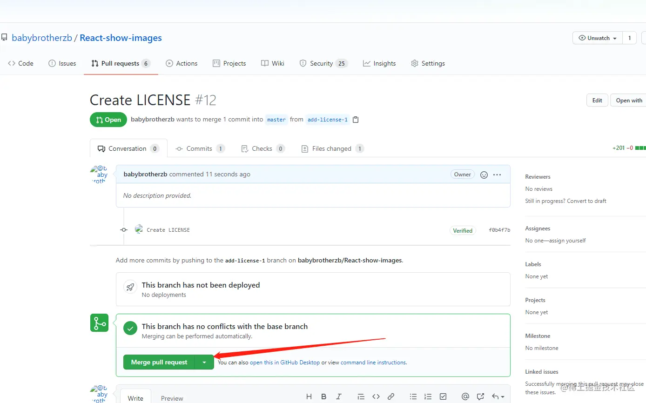This screenshot has height=403, width=646.
Task: Open the comment's 11 seconds ago timestamp
Action: click(x=228, y=174)
